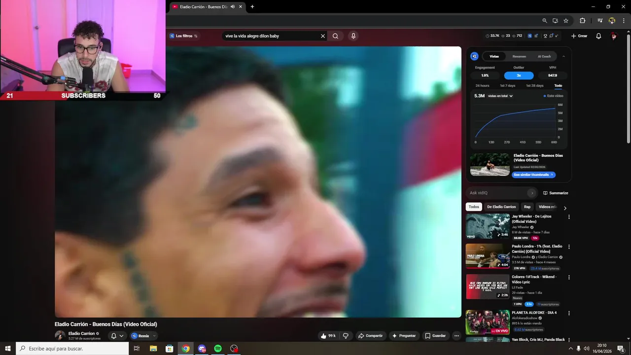Mute the tab using the speaker icon

pyautogui.click(x=233, y=7)
